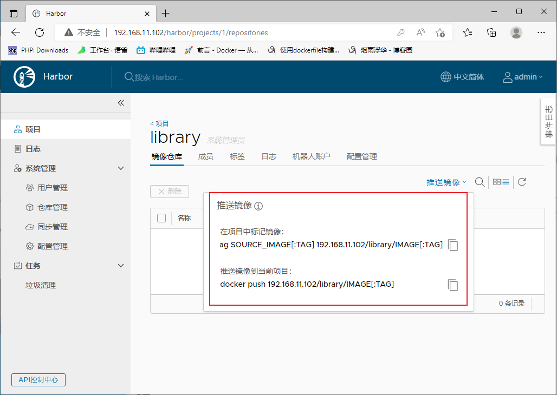Go back via the < 项目 link
Viewport: 557px width, 395px height.
(159, 123)
